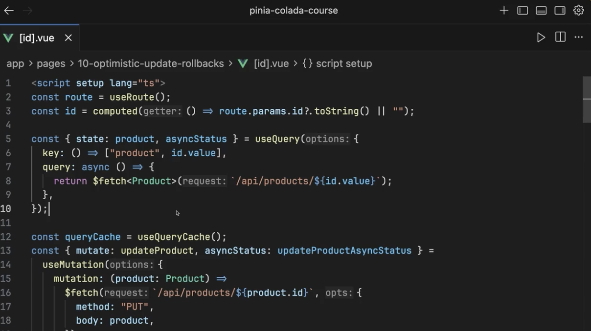The height and width of the screenshot is (331, 591).
Task: Click the vertical scrollbar thumb
Action: pos(587,99)
